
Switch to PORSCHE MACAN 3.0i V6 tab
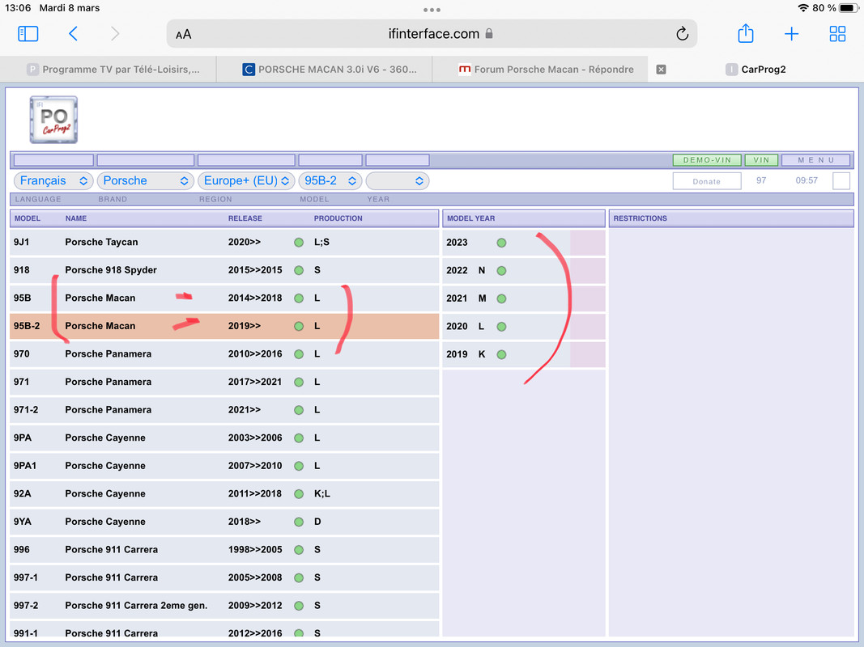pos(330,70)
